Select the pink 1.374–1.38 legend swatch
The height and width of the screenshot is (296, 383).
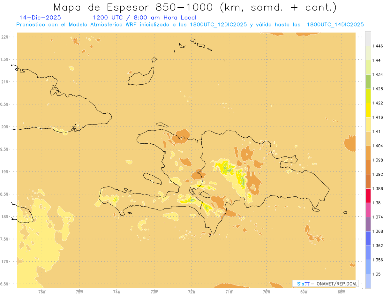[368, 209]
